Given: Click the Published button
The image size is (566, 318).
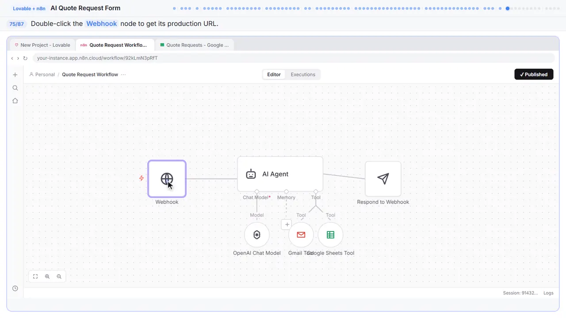Looking at the screenshot, I should pos(534,75).
